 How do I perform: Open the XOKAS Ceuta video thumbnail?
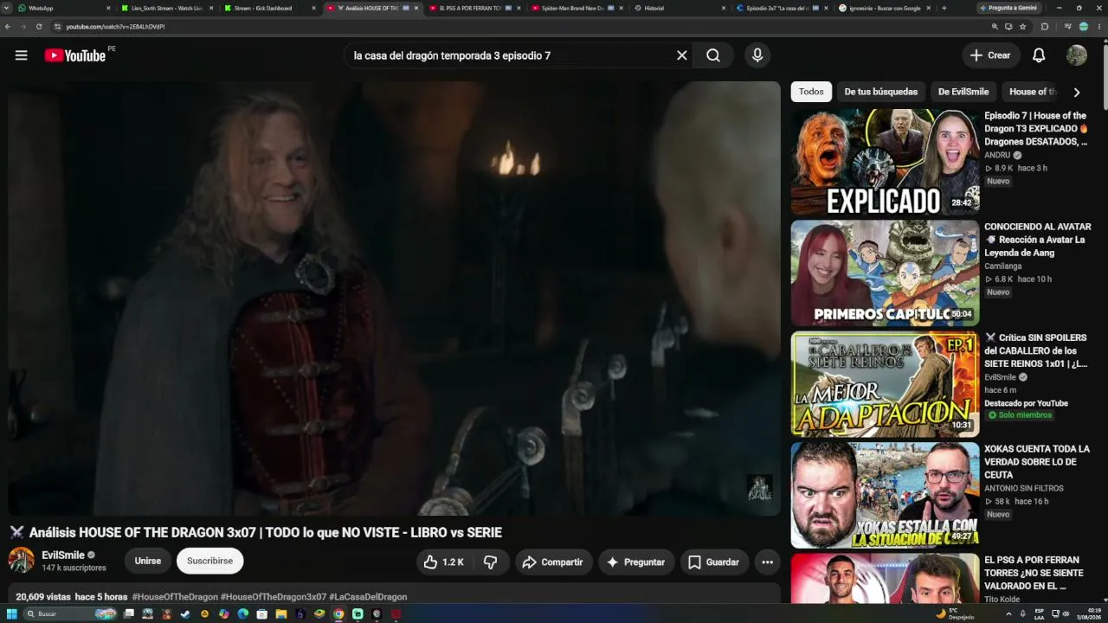[885, 495]
